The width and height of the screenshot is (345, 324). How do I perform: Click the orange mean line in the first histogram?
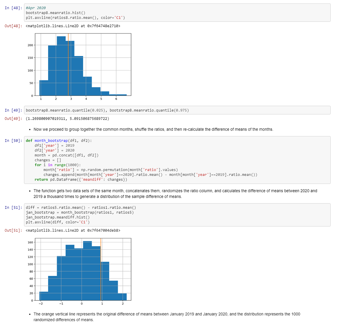tap(68, 65)
